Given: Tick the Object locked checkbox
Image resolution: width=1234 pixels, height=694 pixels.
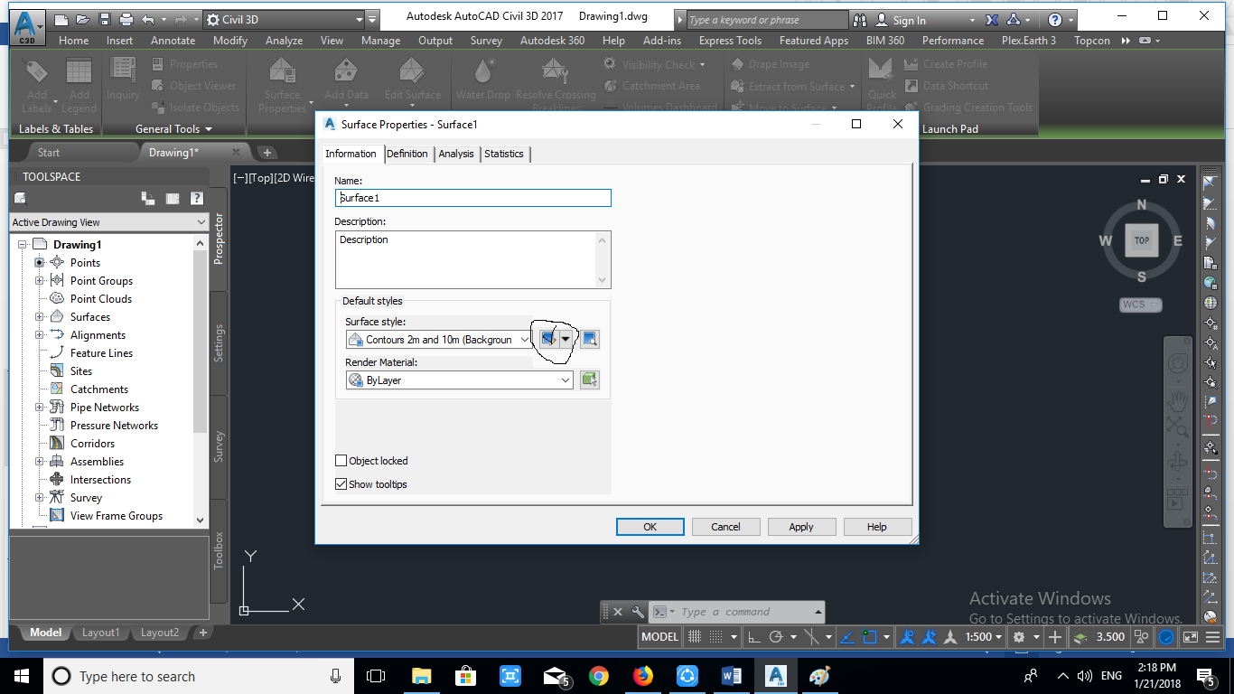Looking at the screenshot, I should tap(341, 461).
